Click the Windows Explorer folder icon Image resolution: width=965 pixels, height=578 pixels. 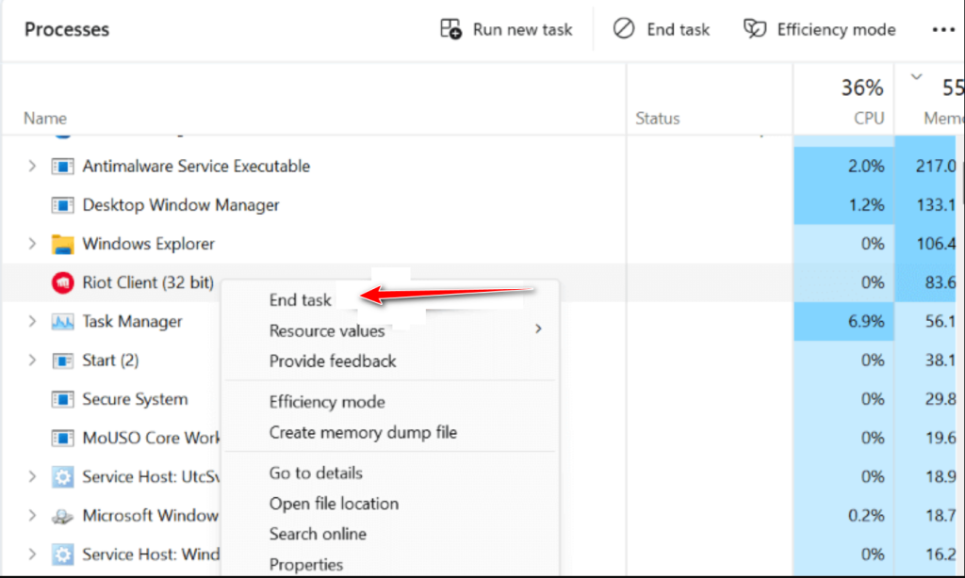pyautogui.click(x=62, y=244)
